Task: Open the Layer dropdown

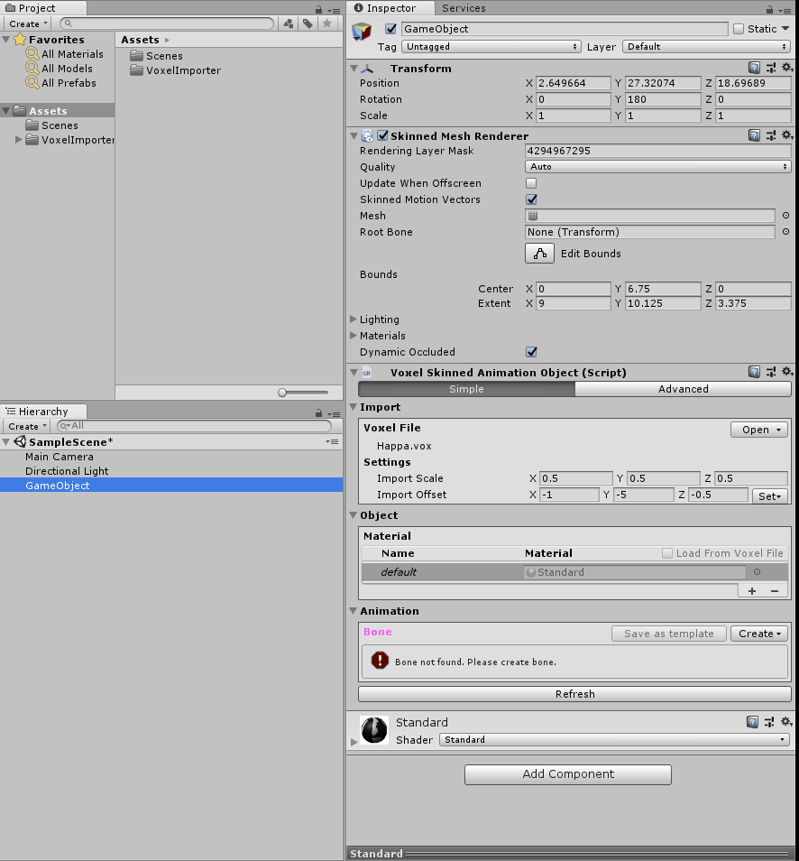Action: [x=706, y=47]
